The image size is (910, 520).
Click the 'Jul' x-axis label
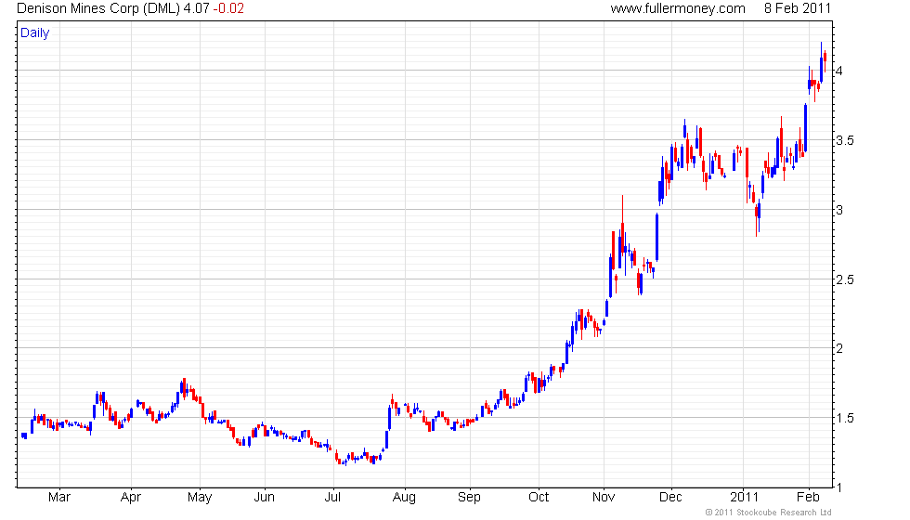click(x=332, y=498)
